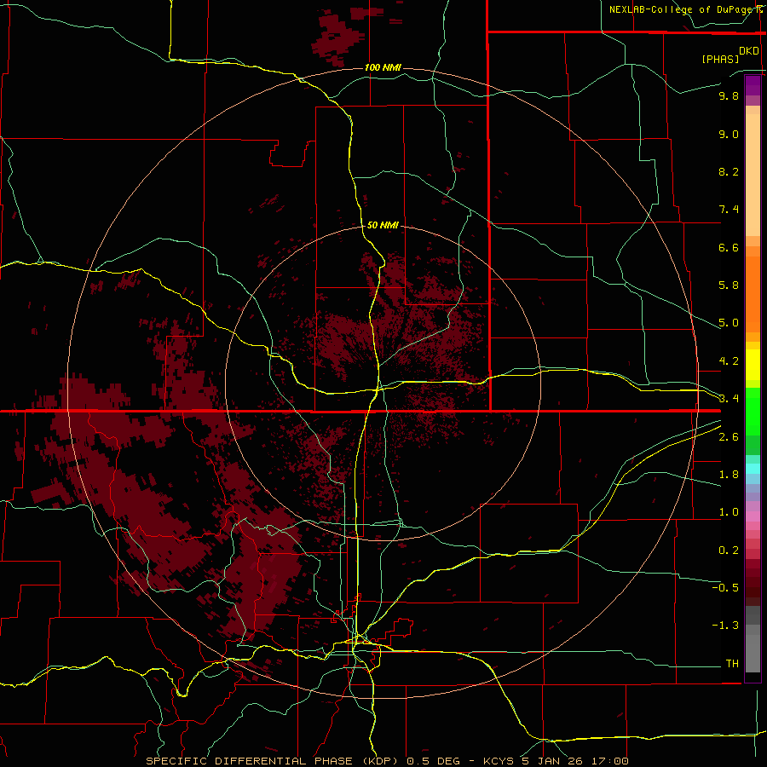Screen dimensions: 767x767
Task: Click the 1.0 scale value
Action: (x=729, y=512)
